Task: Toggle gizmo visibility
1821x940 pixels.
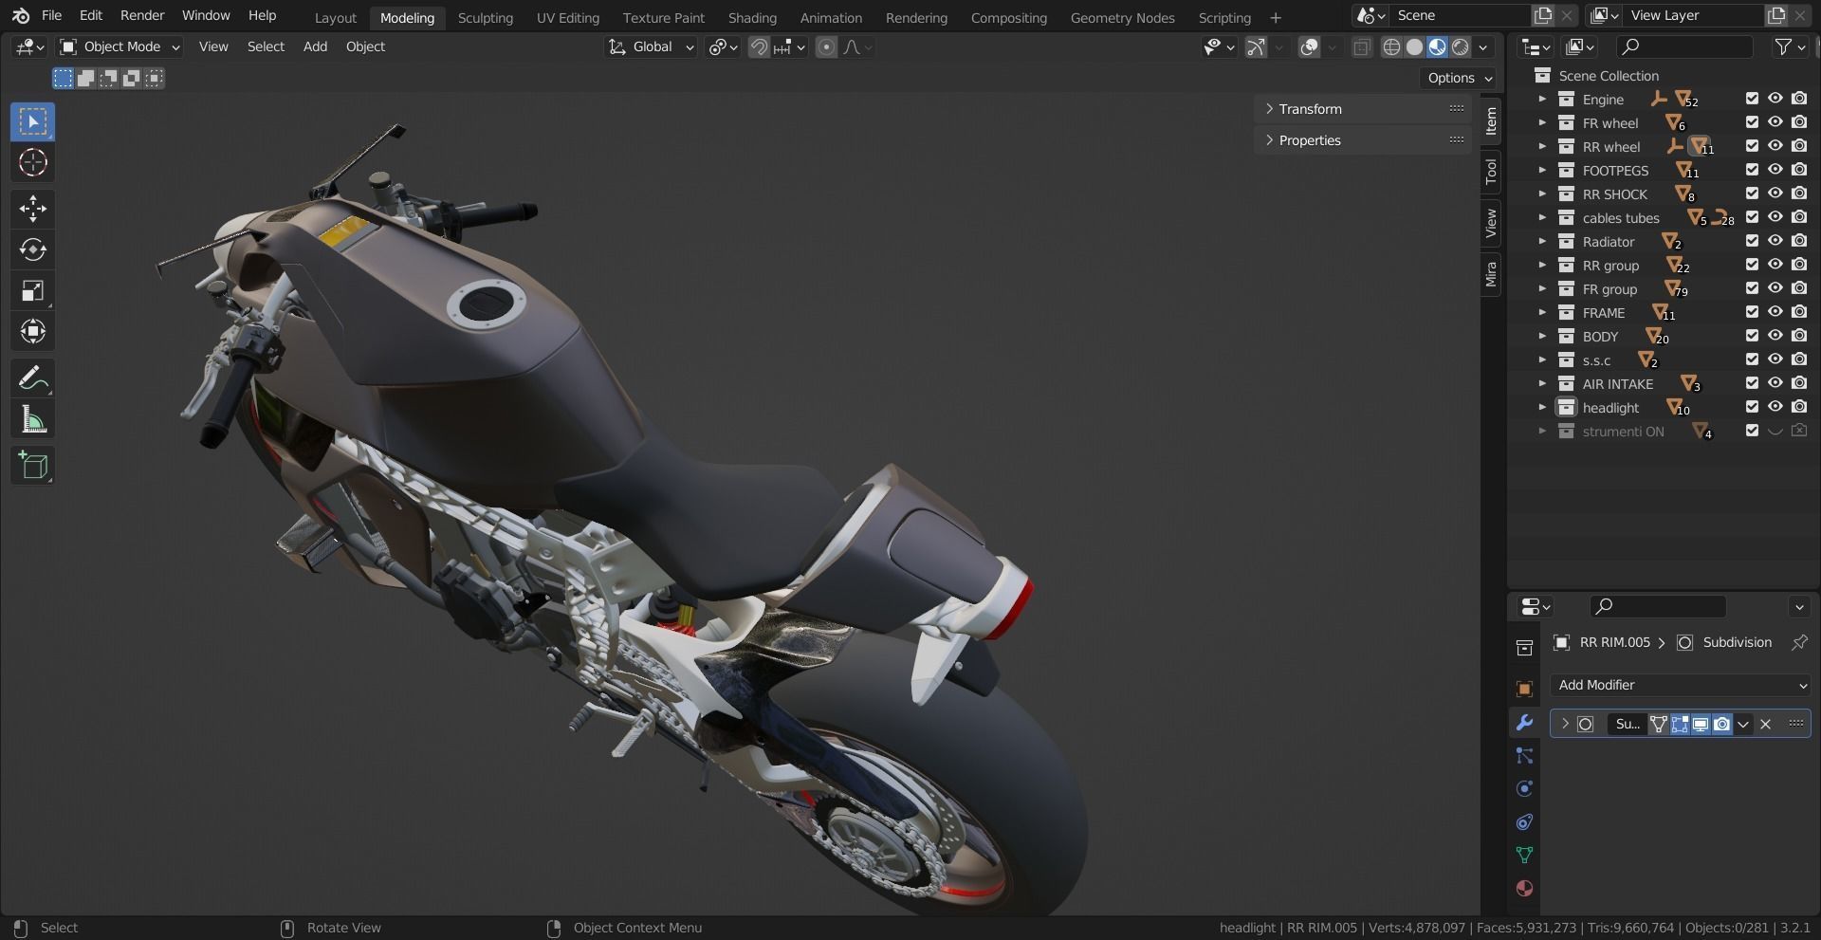Action: [x=1256, y=47]
